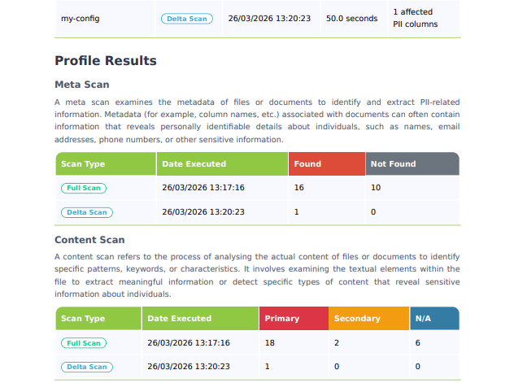Viewport: 514px width, 383px height.
Task: Click the Full Scan badge under Meta Scan
Action: click(84, 188)
